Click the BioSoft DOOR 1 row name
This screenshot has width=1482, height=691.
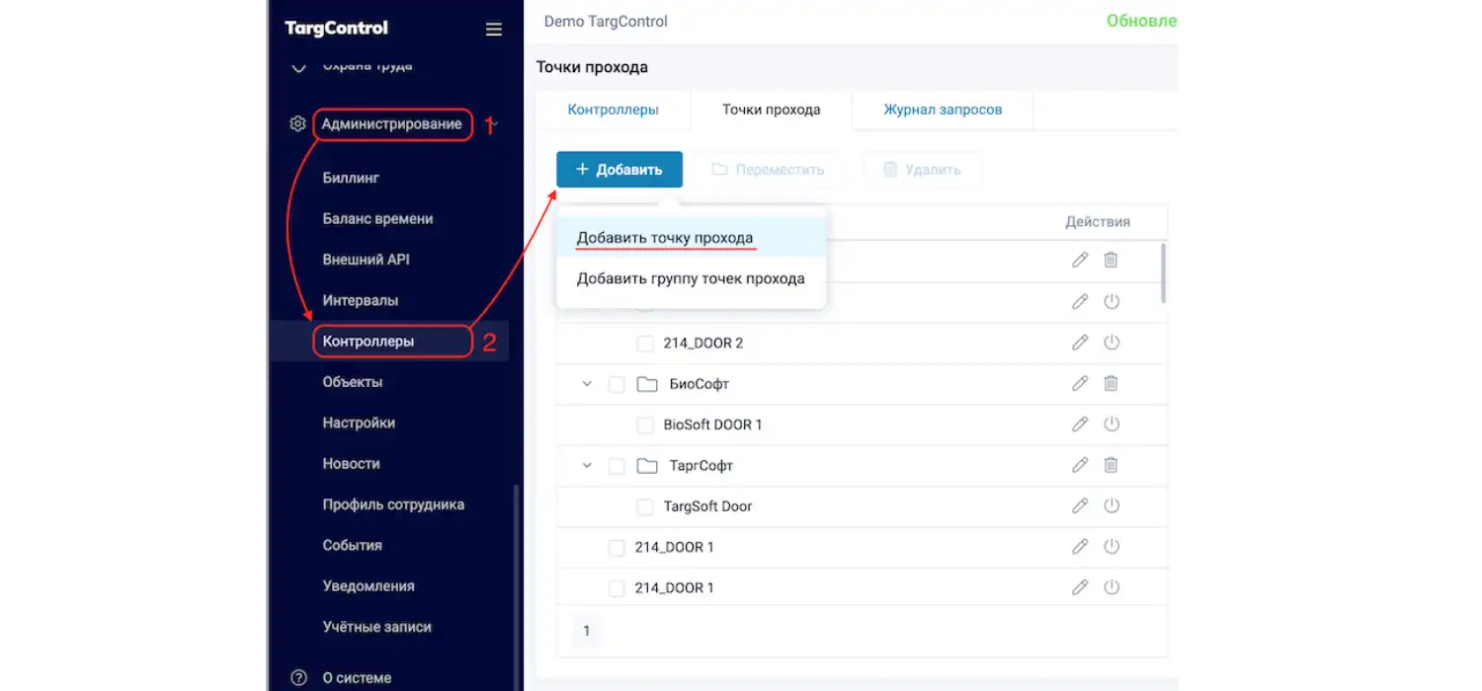[713, 424]
